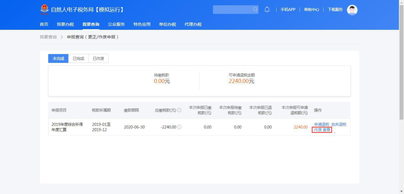The width and height of the screenshot is (404, 194).
Task: Switch to the 已完成 tab
Action: [78, 59]
